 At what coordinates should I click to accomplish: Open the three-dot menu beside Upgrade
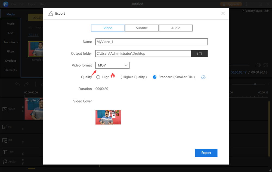pos(246,4)
